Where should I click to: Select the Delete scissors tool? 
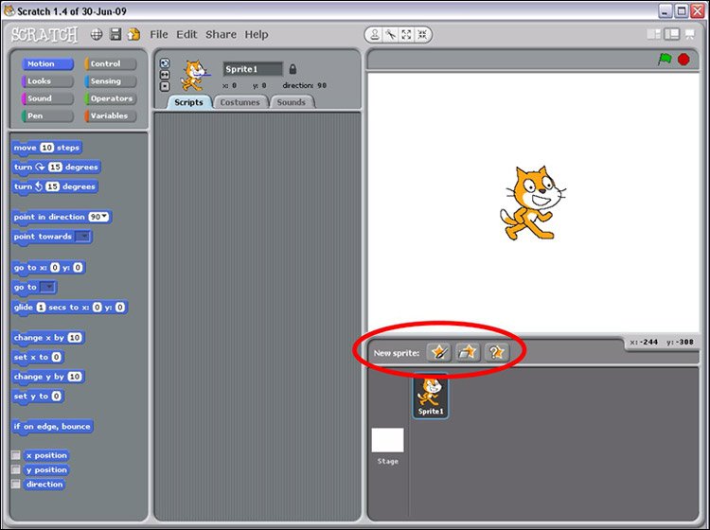pos(391,35)
